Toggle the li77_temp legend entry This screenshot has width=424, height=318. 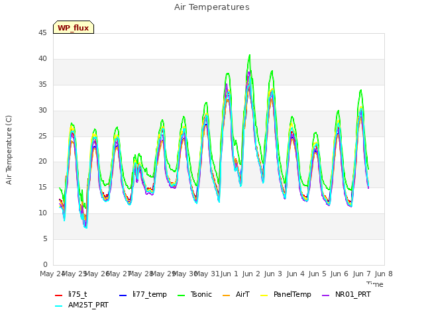pos(143,294)
